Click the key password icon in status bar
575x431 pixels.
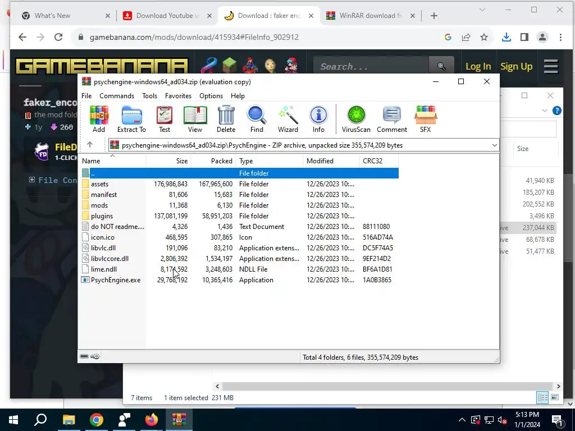(x=95, y=356)
